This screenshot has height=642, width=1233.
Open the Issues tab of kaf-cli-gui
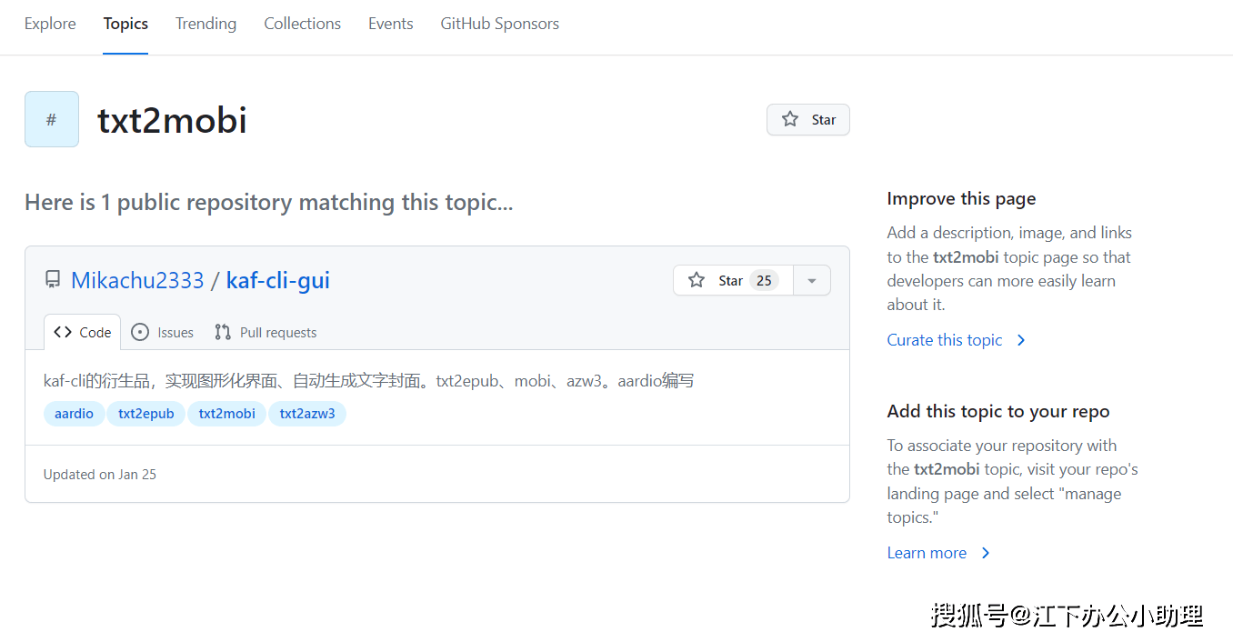[162, 332]
